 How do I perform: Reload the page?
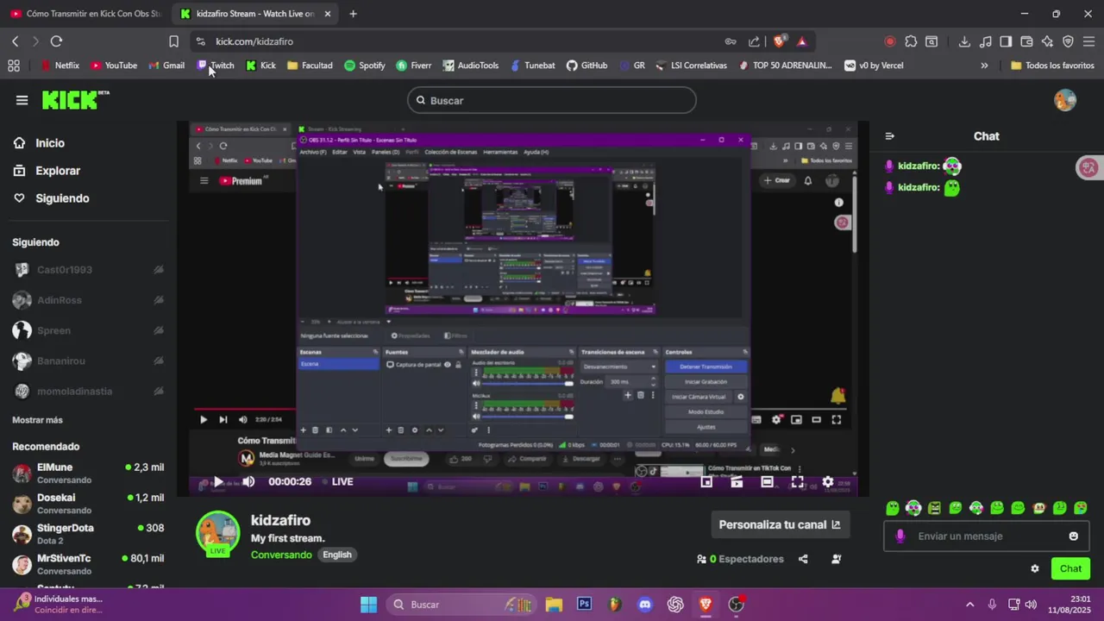(56, 41)
